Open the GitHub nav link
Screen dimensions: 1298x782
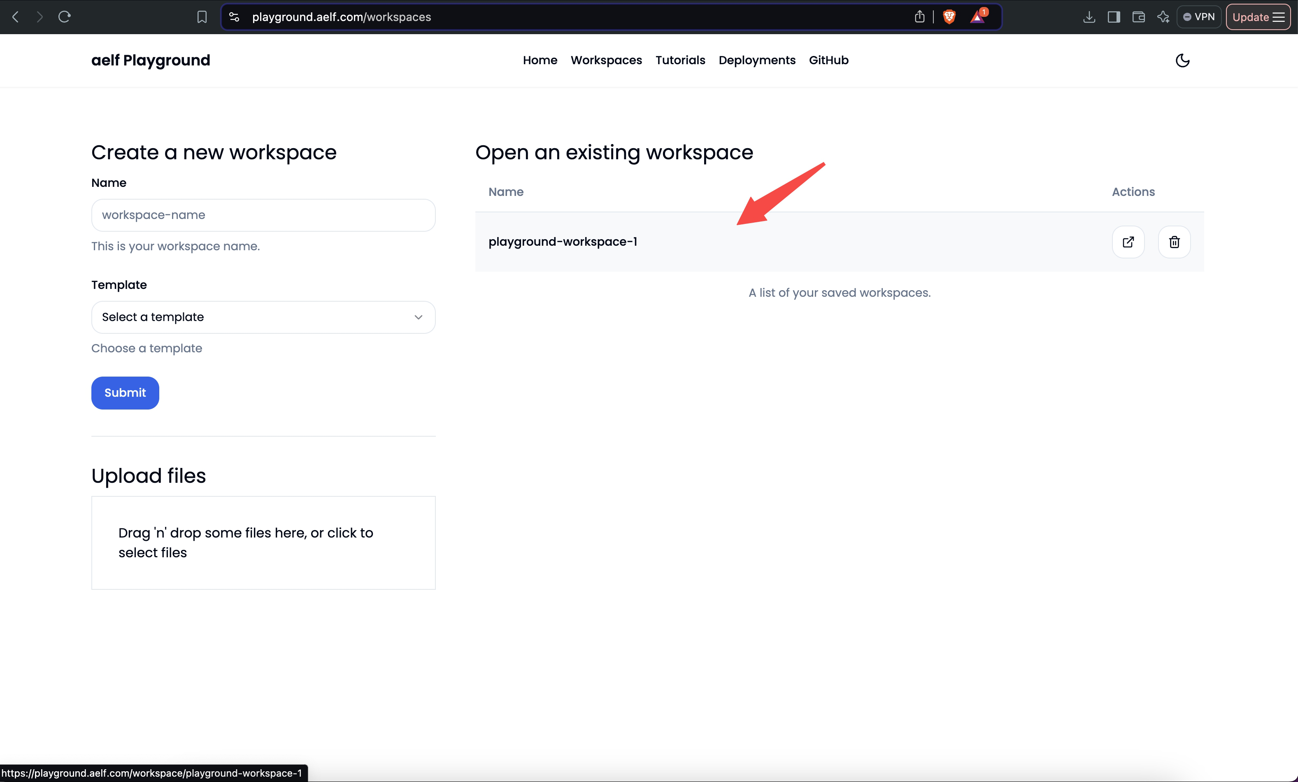tap(828, 60)
